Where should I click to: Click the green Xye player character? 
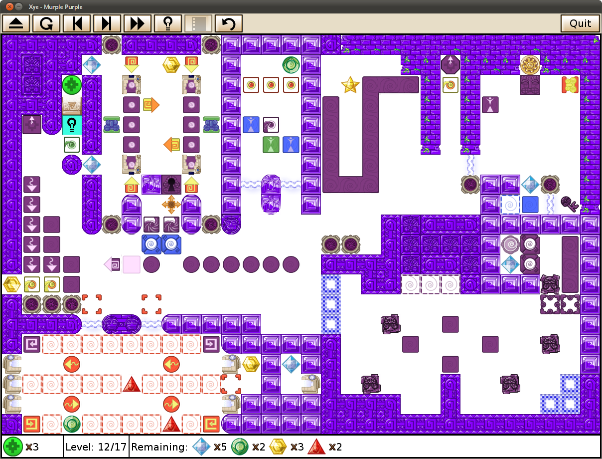(72, 85)
